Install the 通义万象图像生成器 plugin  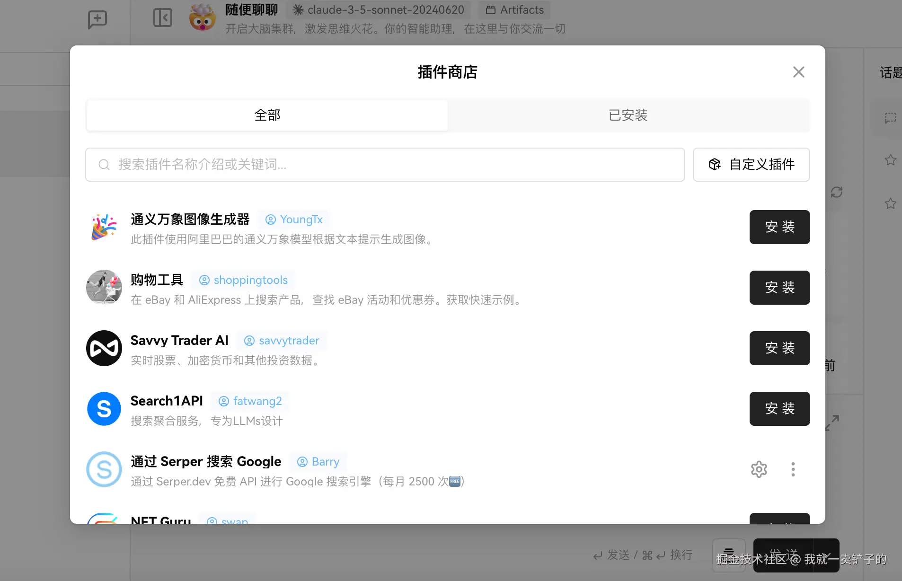click(779, 227)
